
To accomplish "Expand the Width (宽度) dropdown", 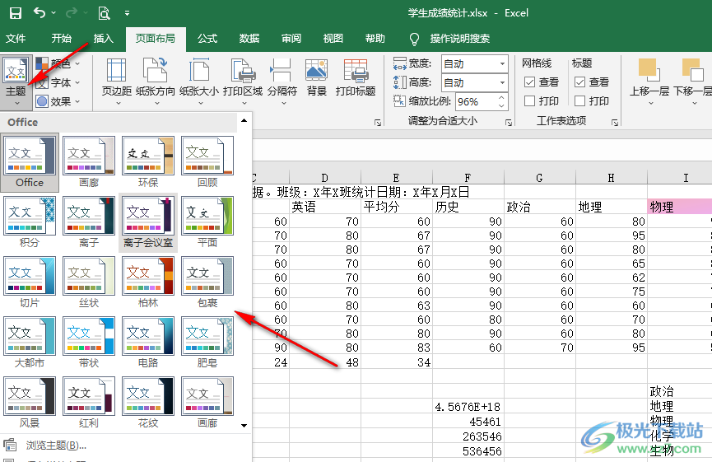I will click(501, 63).
